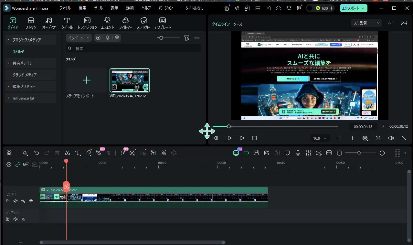Open the AI translation tool icon
This screenshot has width=413, height=245.
click(164, 153)
